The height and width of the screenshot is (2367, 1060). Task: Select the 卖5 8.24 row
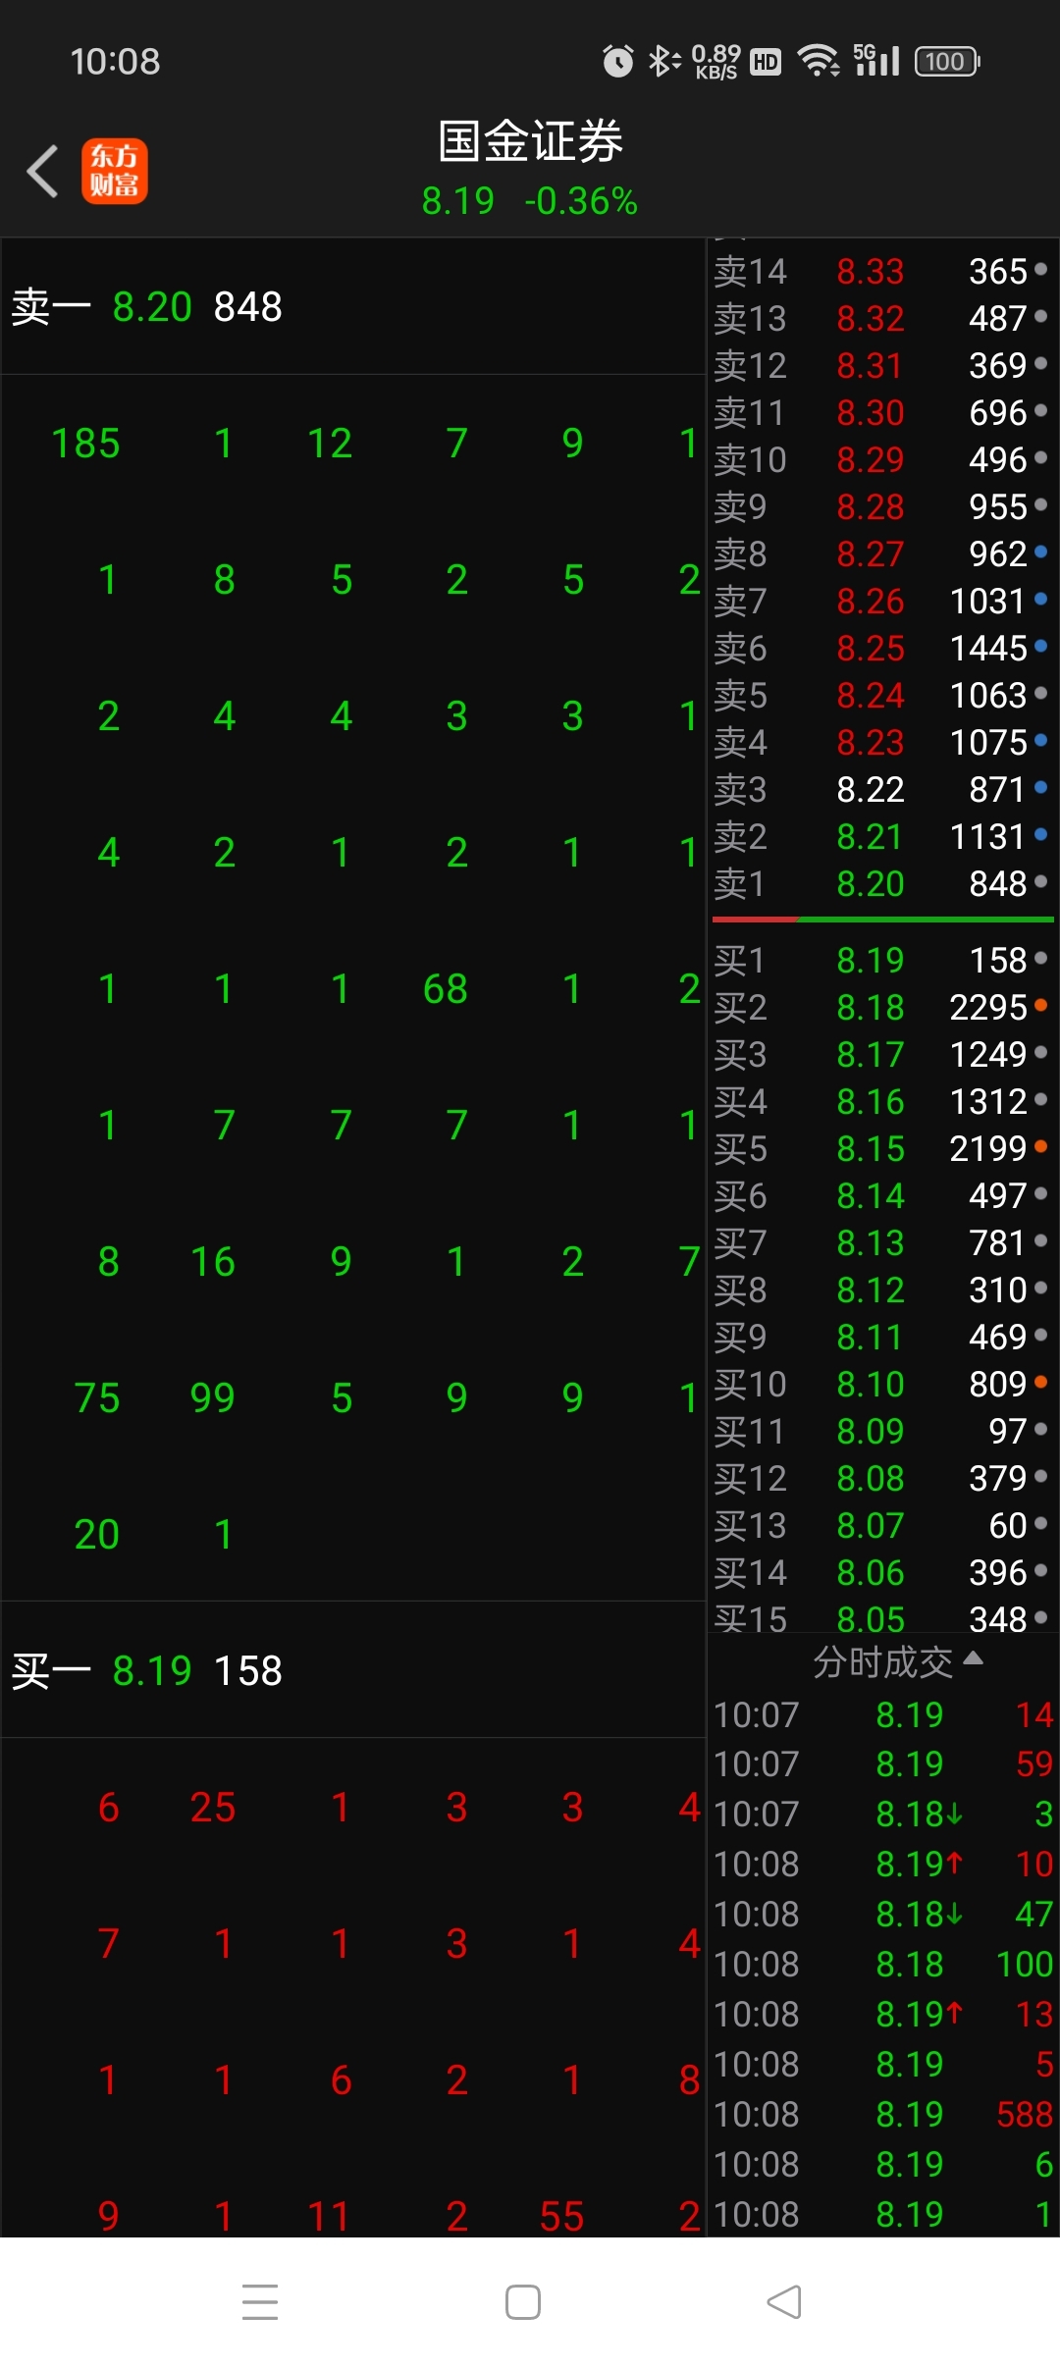pos(882,695)
